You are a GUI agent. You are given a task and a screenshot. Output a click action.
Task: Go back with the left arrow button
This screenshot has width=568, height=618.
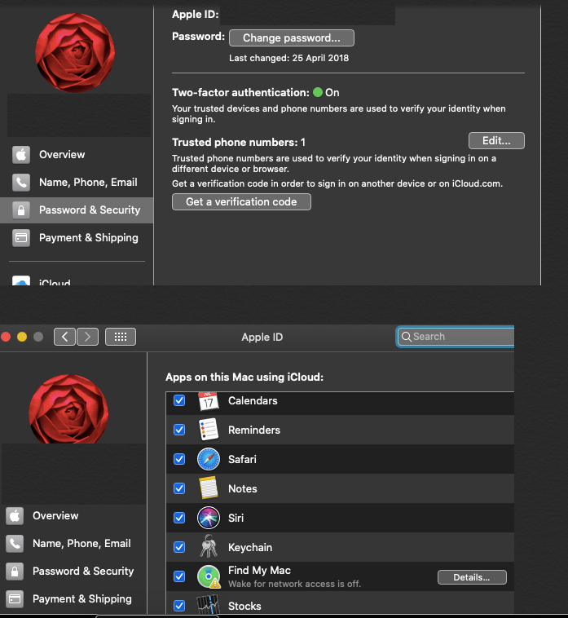[x=64, y=337]
